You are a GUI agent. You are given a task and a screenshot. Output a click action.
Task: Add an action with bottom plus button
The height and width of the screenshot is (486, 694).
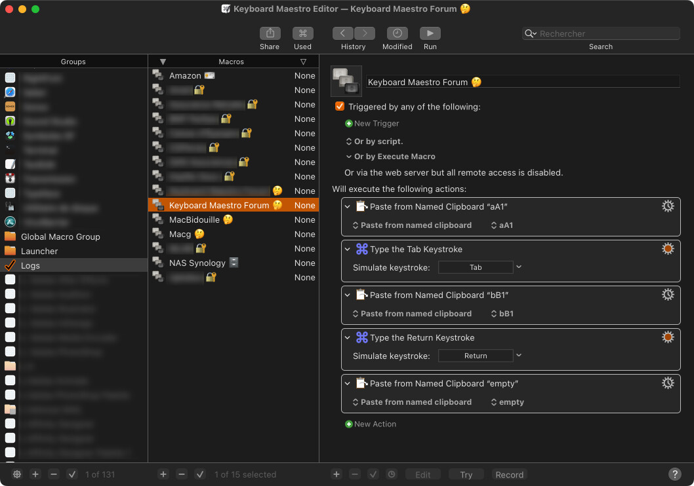(x=337, y=474)
